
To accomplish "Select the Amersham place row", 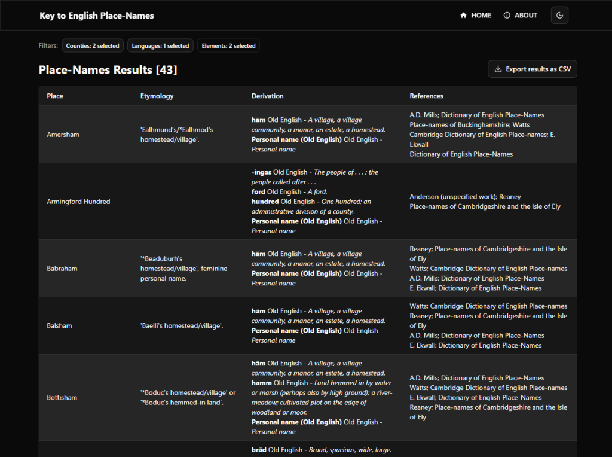I will coord(63,135).
